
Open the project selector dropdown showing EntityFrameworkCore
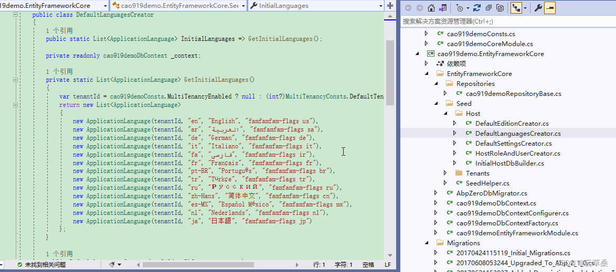(x=55, y=5)
